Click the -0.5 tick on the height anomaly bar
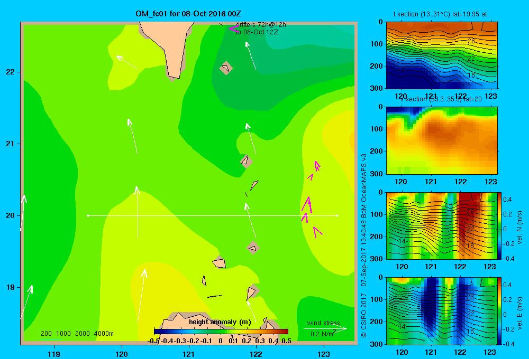 coord(153,341)
